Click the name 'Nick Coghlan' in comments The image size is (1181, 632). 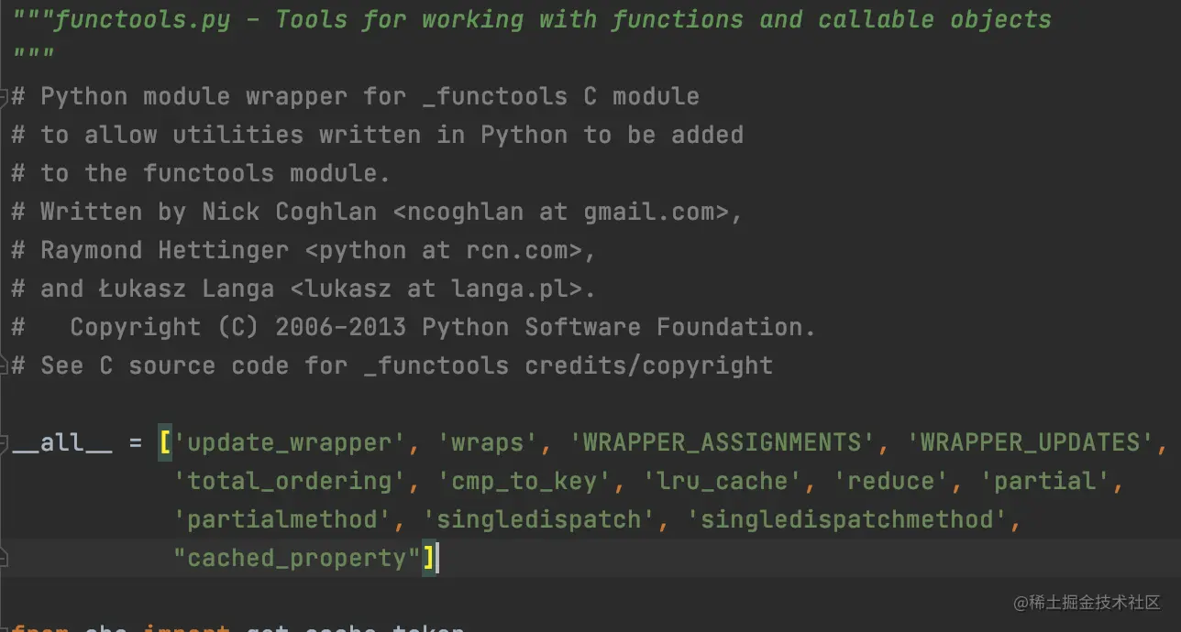(x=289, y=212)
